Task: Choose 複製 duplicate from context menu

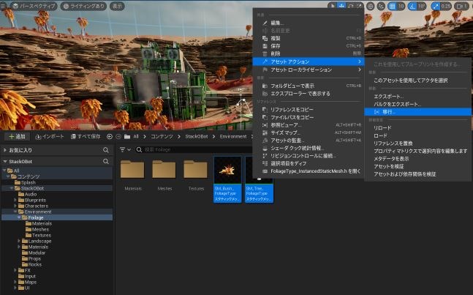Action: tap(309, 38)
